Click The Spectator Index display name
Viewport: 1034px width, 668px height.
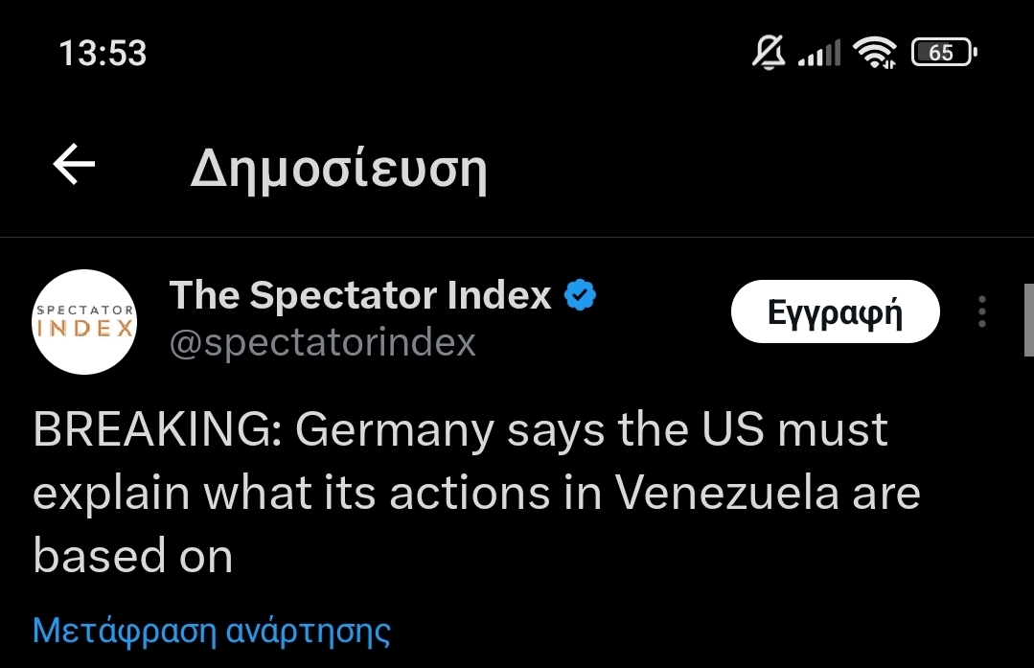(x=360, y=296)
